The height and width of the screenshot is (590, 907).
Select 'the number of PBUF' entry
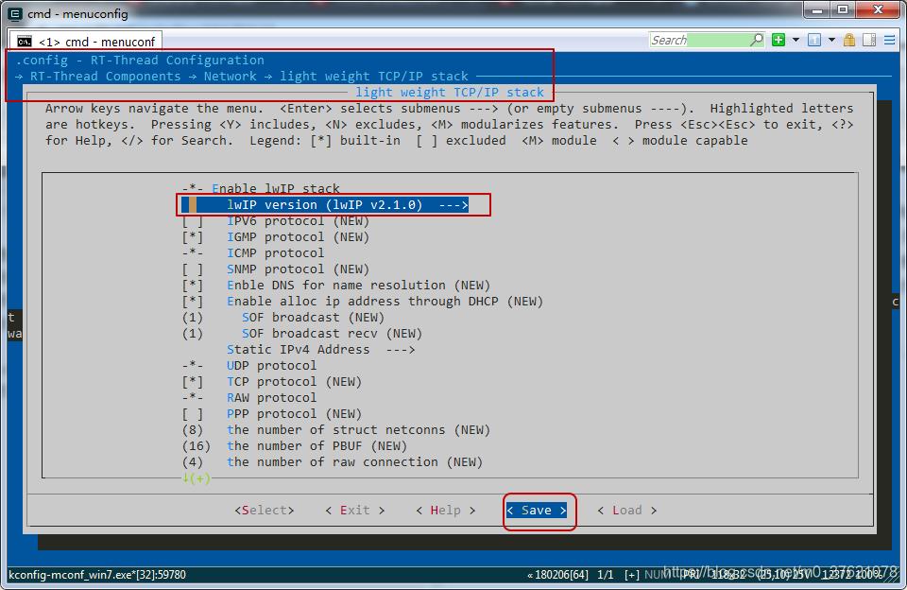pyautogui.click(x=295, y=446)
